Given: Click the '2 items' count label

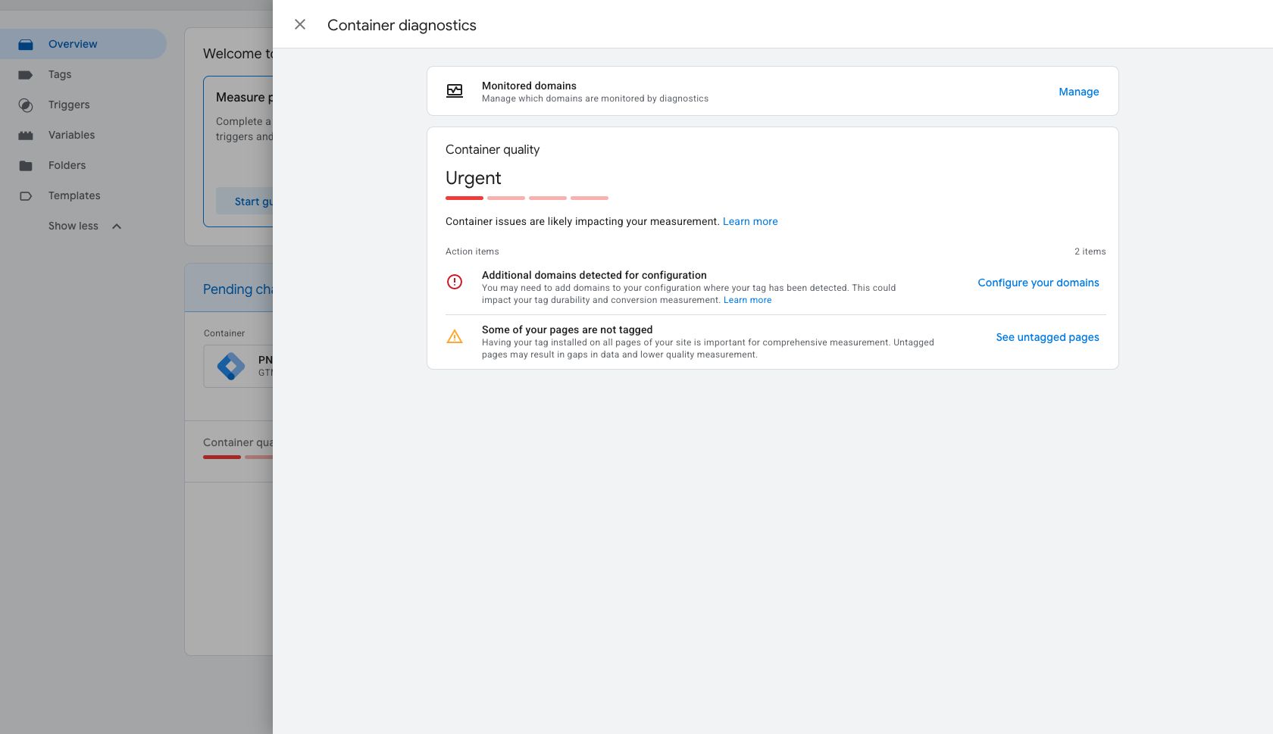Looking at the screenshot, I should pos(1090,251).
